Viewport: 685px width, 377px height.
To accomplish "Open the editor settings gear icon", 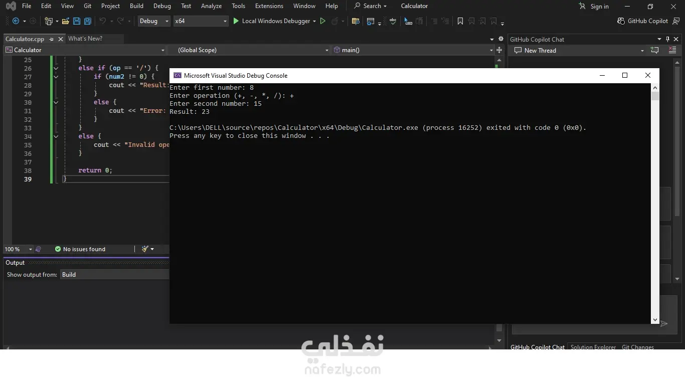I will 500,39.
